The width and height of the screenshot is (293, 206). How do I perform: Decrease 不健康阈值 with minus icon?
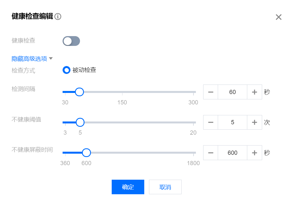pyautogui.click(x=210, y=122)
